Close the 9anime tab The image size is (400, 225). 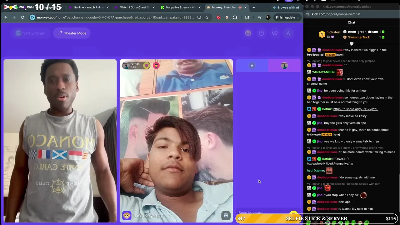(108, 7)
